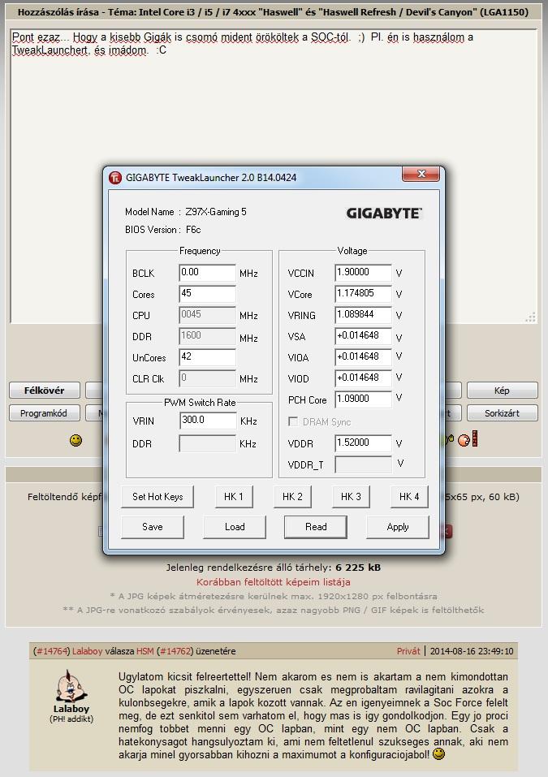The image size is (548, 777).
Task: Open the Korábban feltöltött képeim listája link
Action: click(274, 582)
